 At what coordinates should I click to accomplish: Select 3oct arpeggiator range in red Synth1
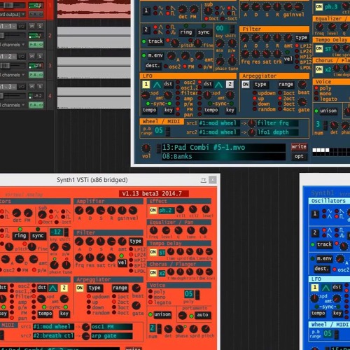[x=114, y=307]
